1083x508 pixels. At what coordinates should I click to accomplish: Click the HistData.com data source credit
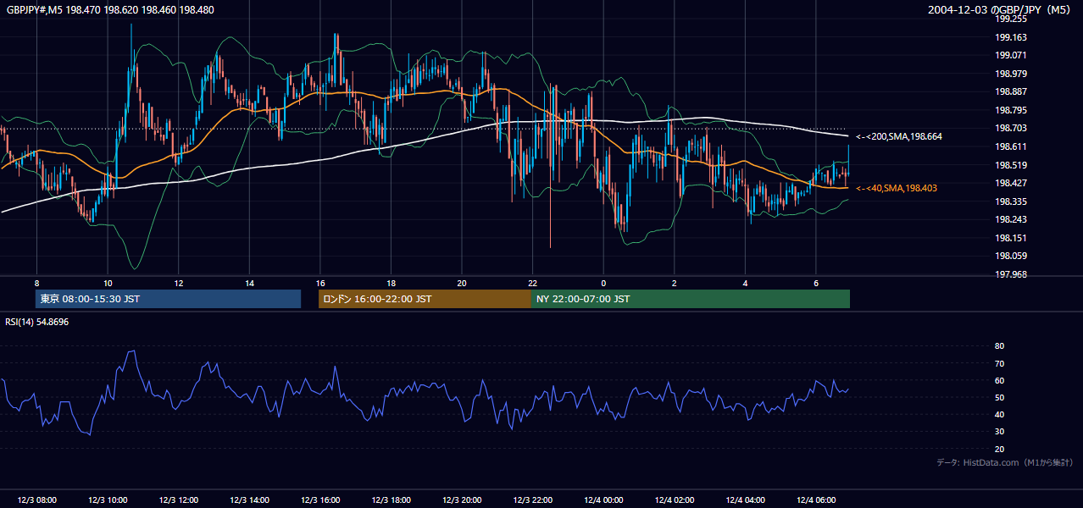click(1004, 462)
